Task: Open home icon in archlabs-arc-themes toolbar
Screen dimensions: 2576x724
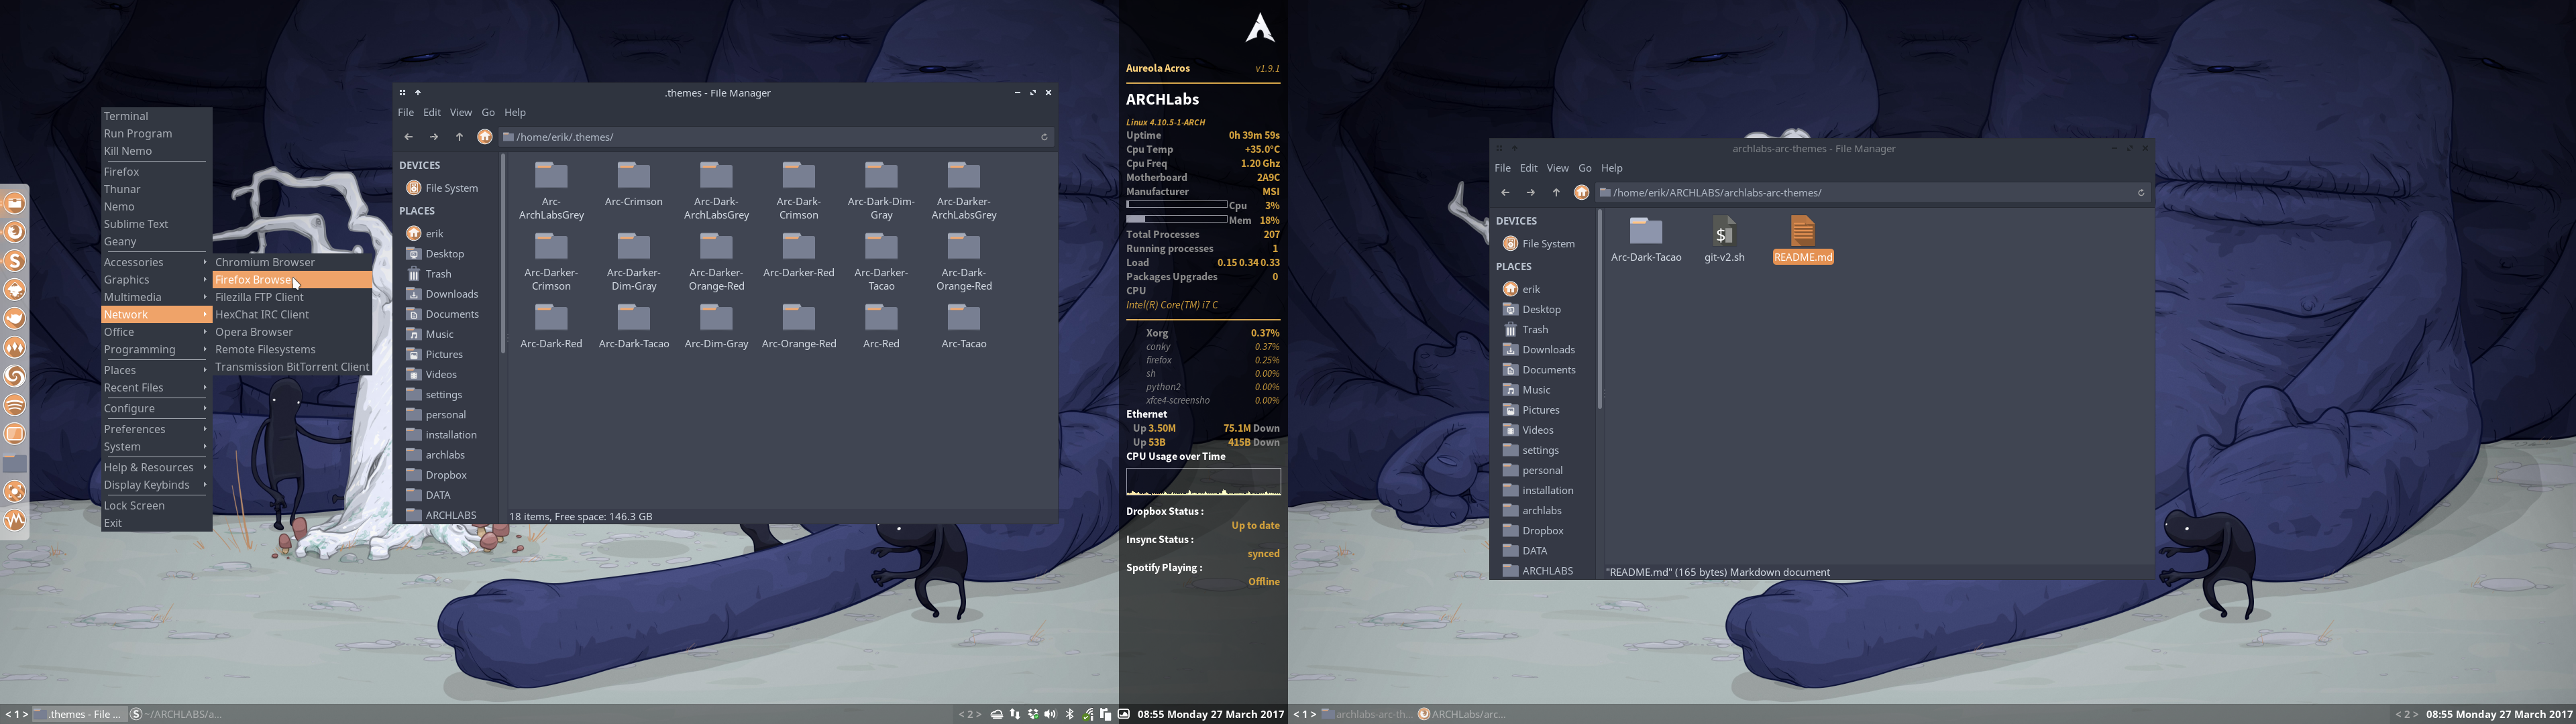Action: coord(1582,193)
